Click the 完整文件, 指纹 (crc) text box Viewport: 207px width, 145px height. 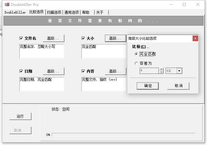click(x=104, y=84)
